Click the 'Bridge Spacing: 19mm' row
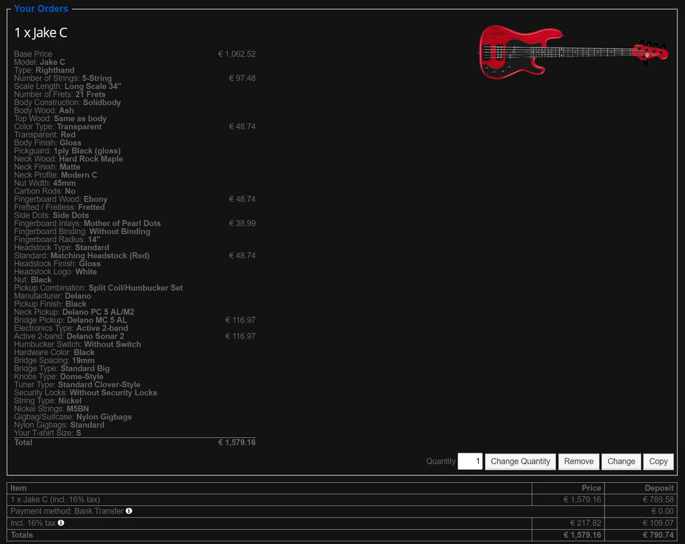The width and height of the screenshot is (685, 544). 54,360
